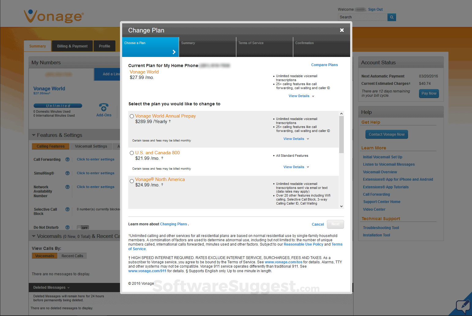Click the help icon beside Selective Call Block
Image resolution: width=472 pixels, height=316 pixels.
pyautogui.click(x=67, y=209)
